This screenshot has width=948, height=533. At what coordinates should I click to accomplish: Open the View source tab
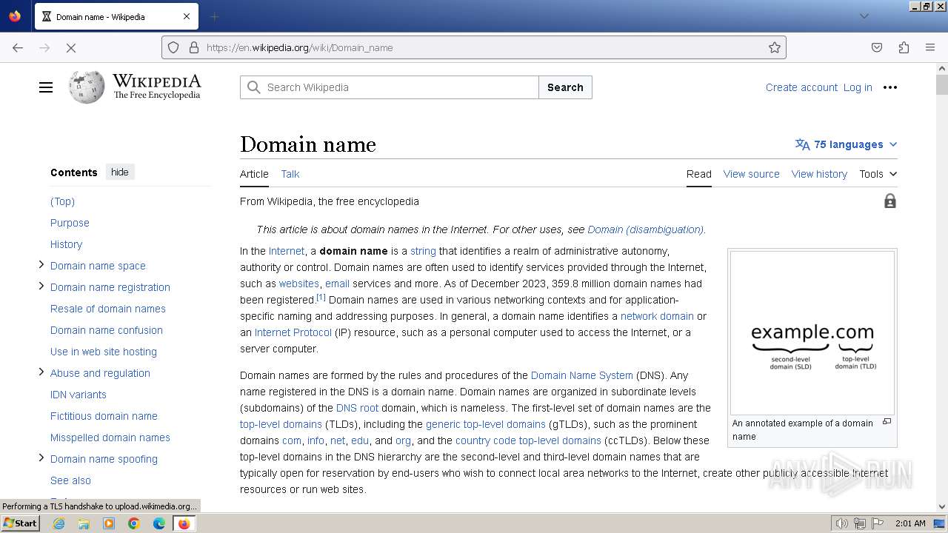pos(752,174)
